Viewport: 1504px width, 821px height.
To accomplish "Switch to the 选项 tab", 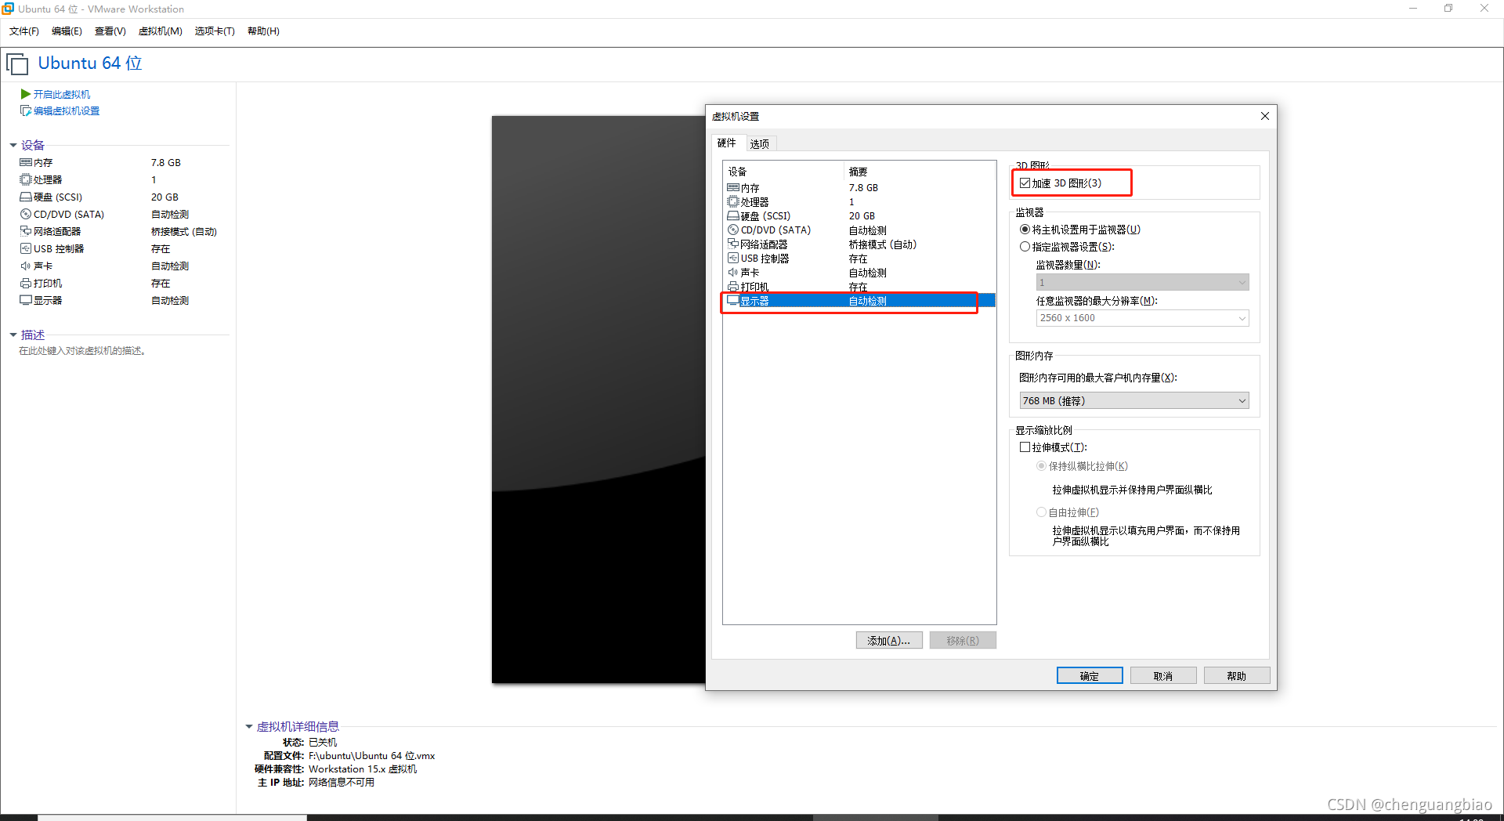I will pos(758,143).
